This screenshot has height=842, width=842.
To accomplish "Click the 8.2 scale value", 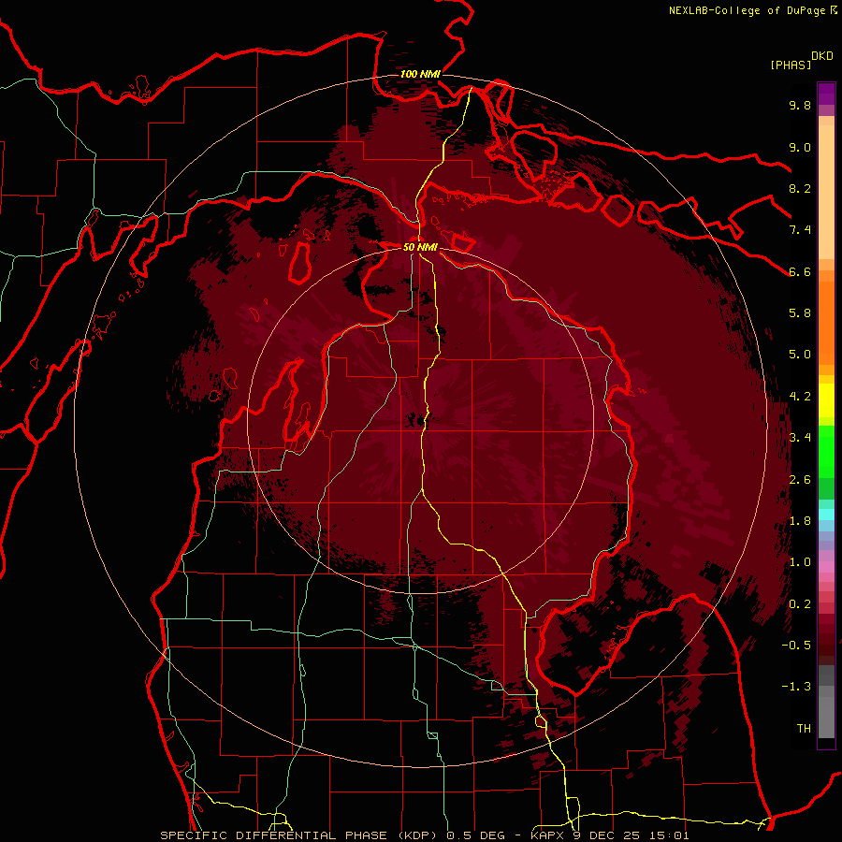I will [x=800, y=188].
